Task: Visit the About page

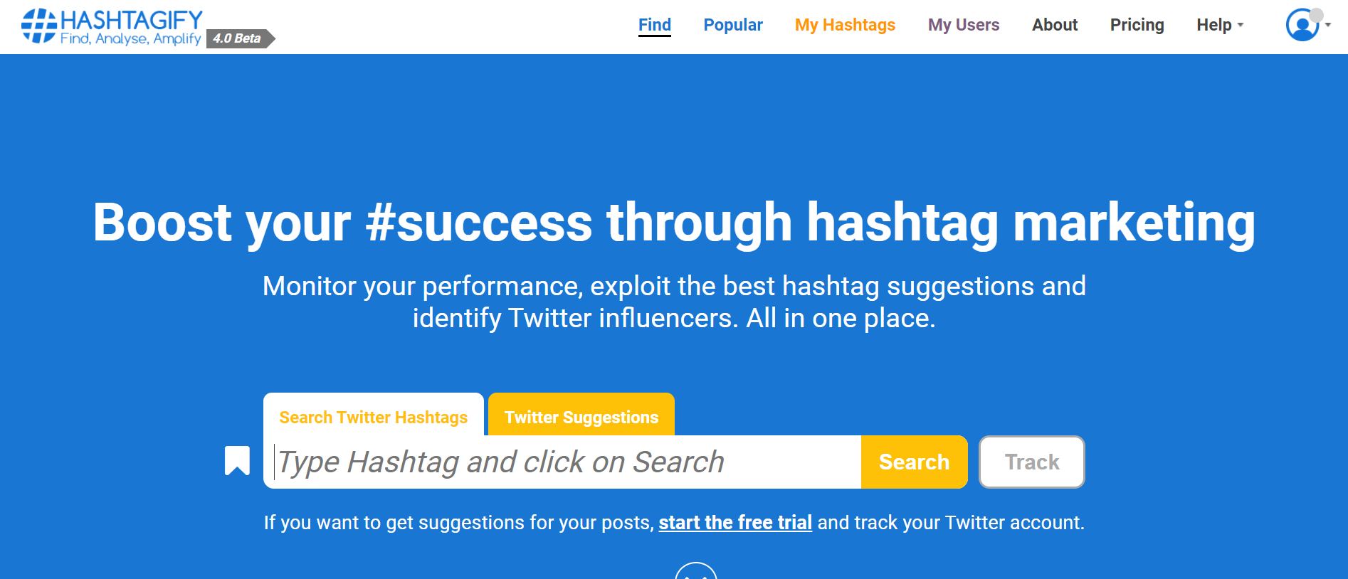Action: click(1055, 25)
